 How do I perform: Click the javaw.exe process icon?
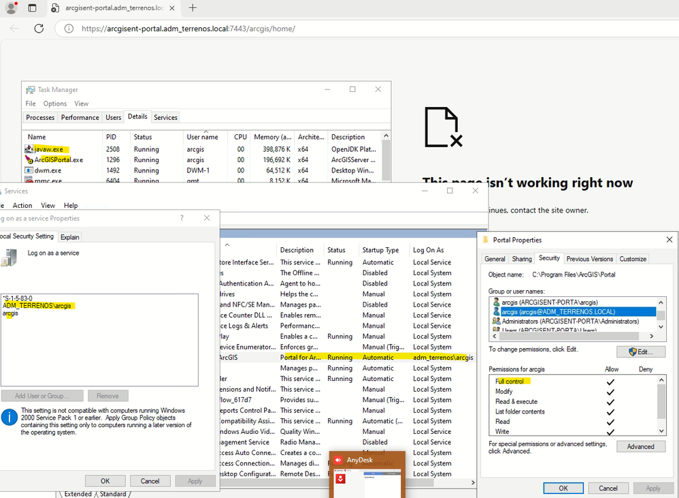point(29,149)
